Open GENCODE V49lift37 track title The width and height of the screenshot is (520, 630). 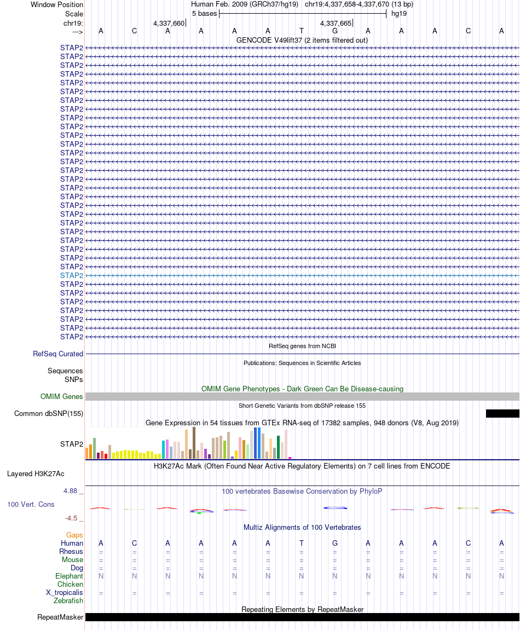[x=302, y=40]
